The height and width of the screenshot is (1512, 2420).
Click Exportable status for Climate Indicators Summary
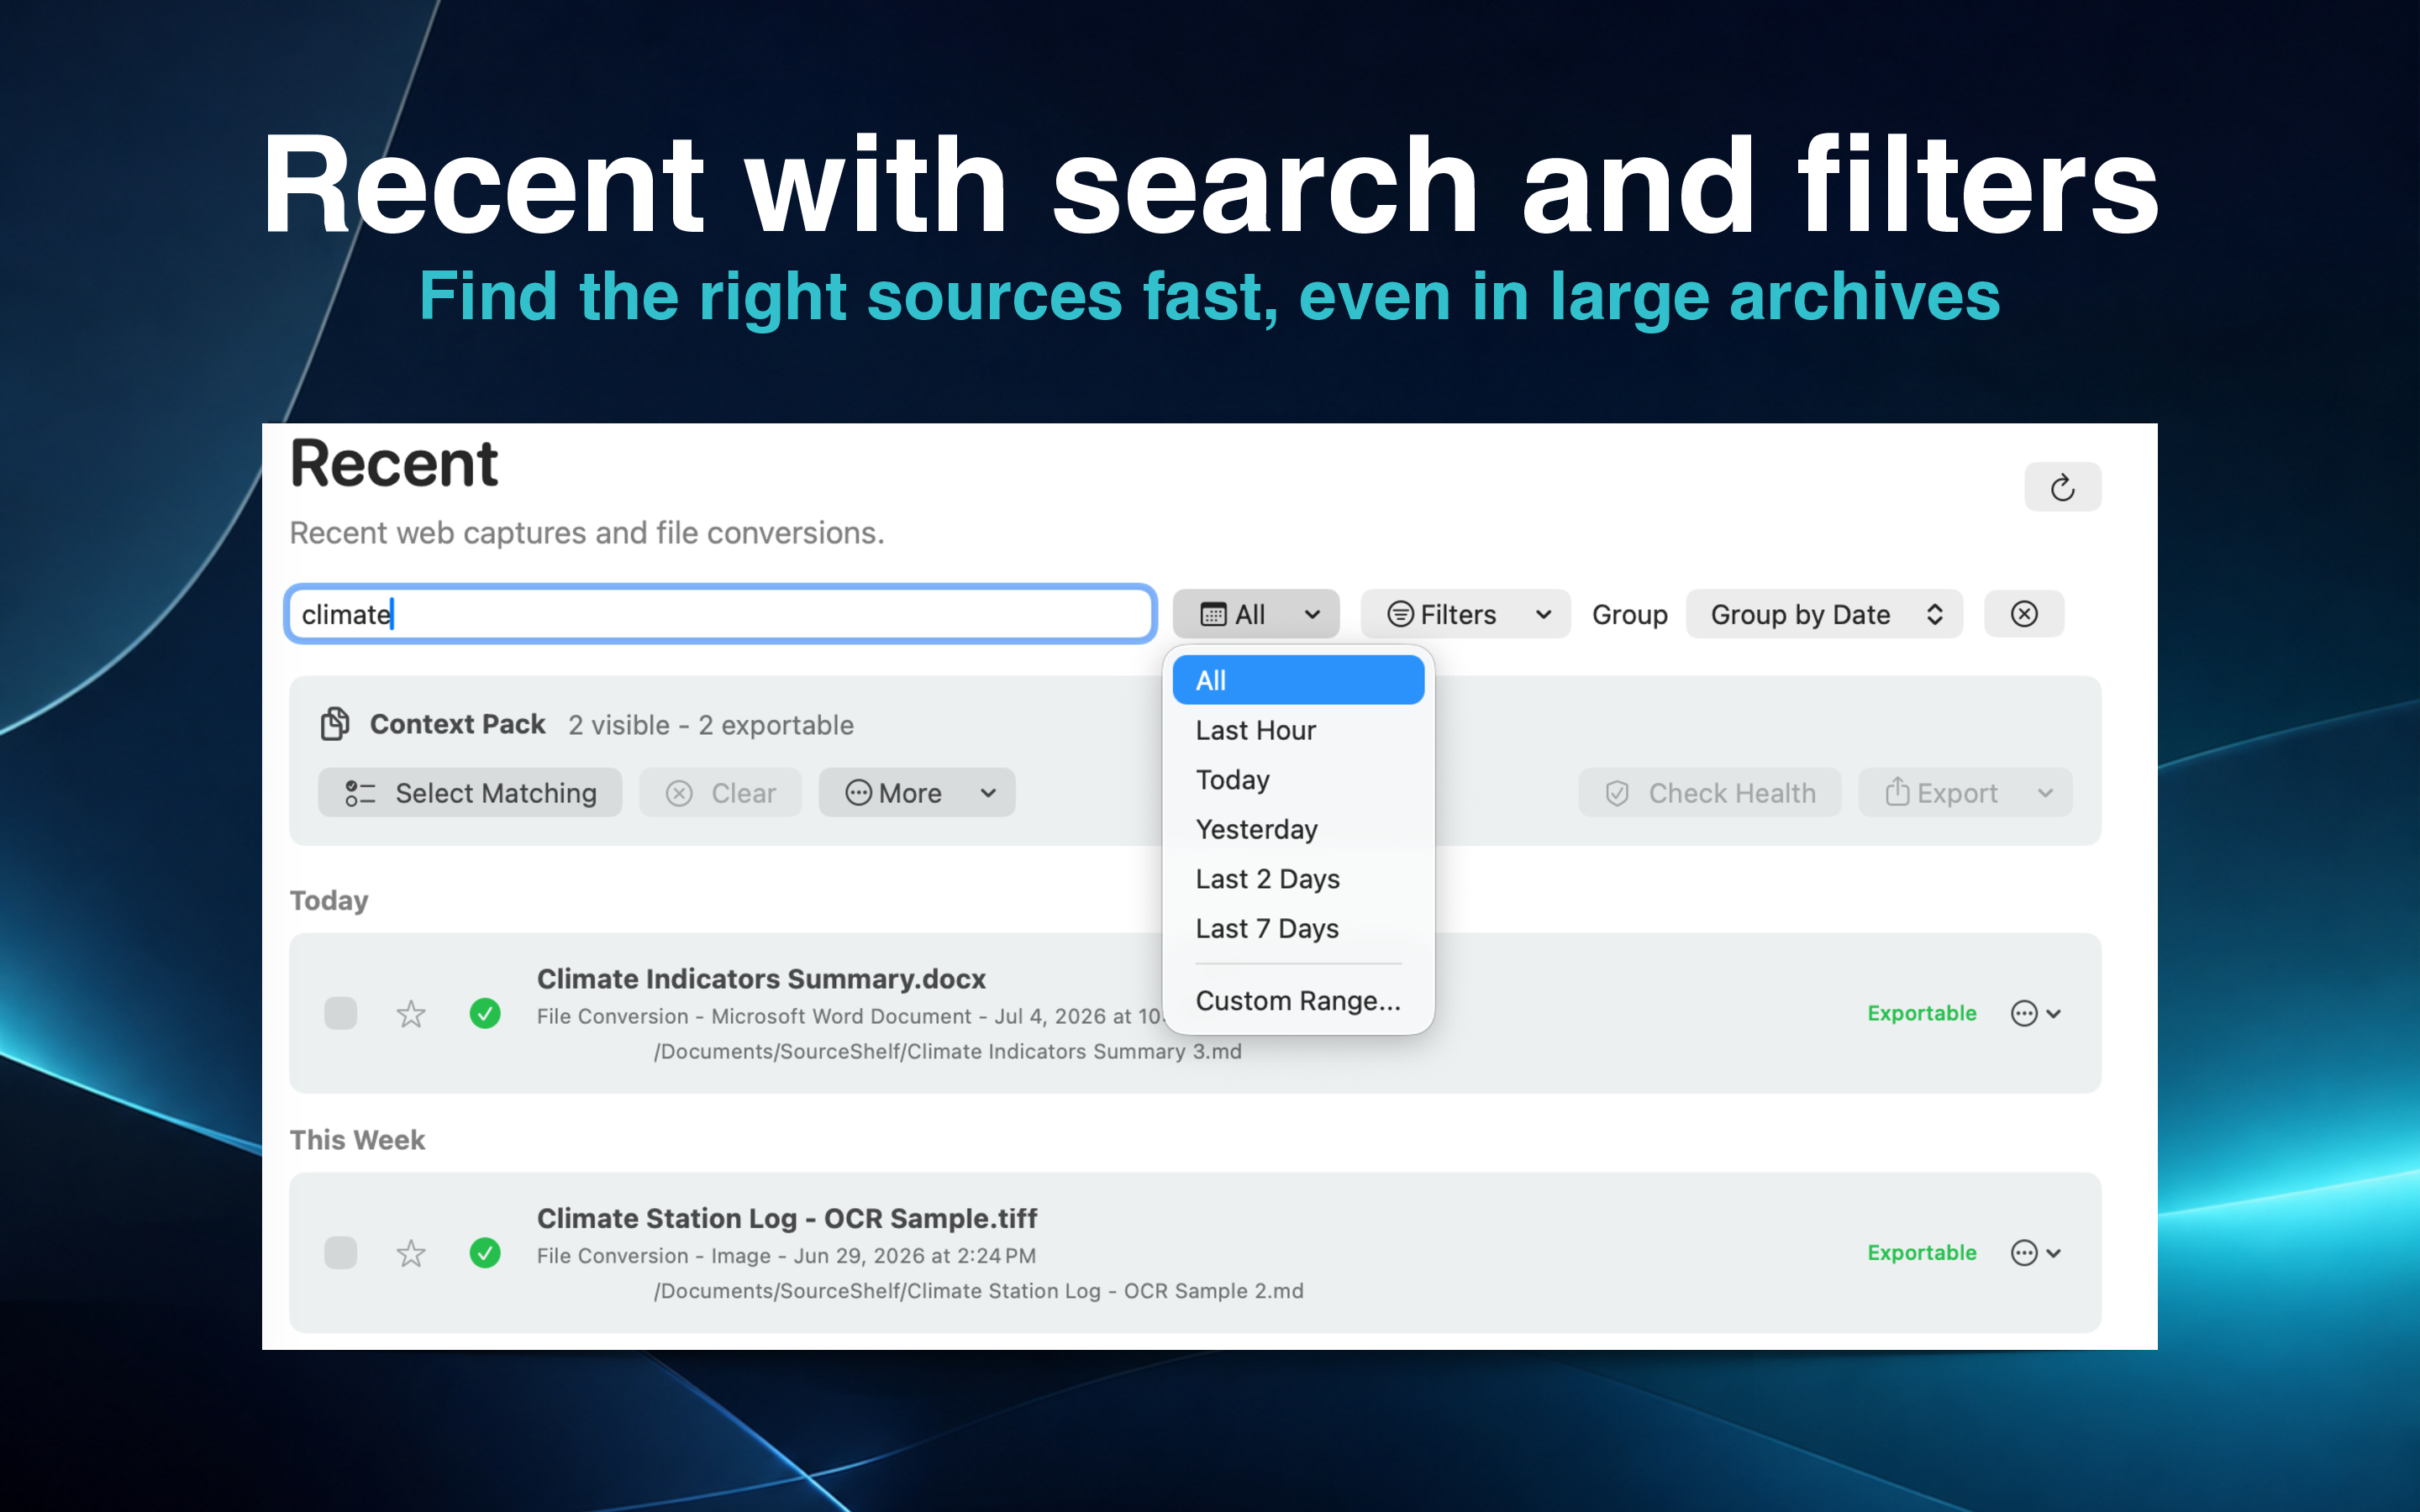1921,1013
